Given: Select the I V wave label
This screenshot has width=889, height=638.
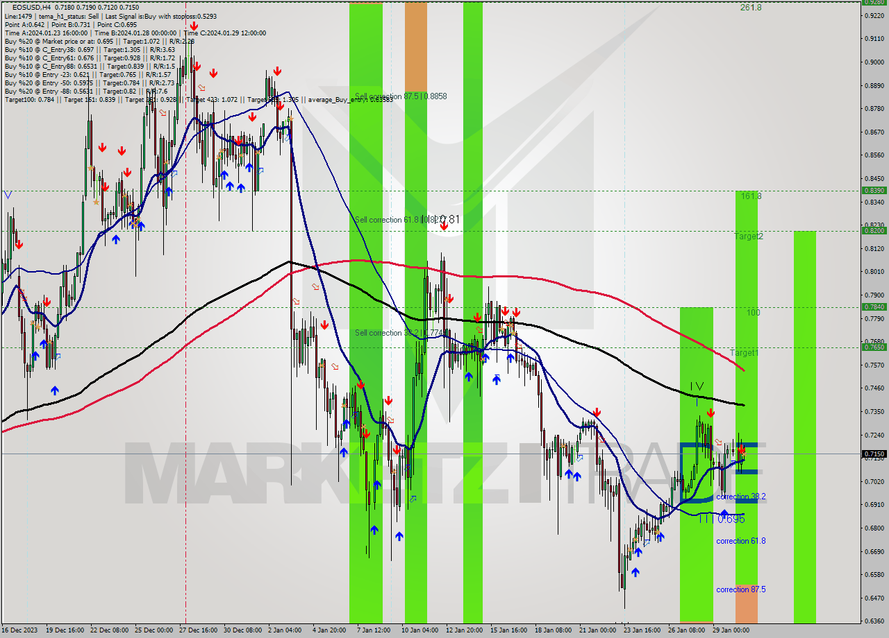Looking at the screenshot, I should coord(697,386).
